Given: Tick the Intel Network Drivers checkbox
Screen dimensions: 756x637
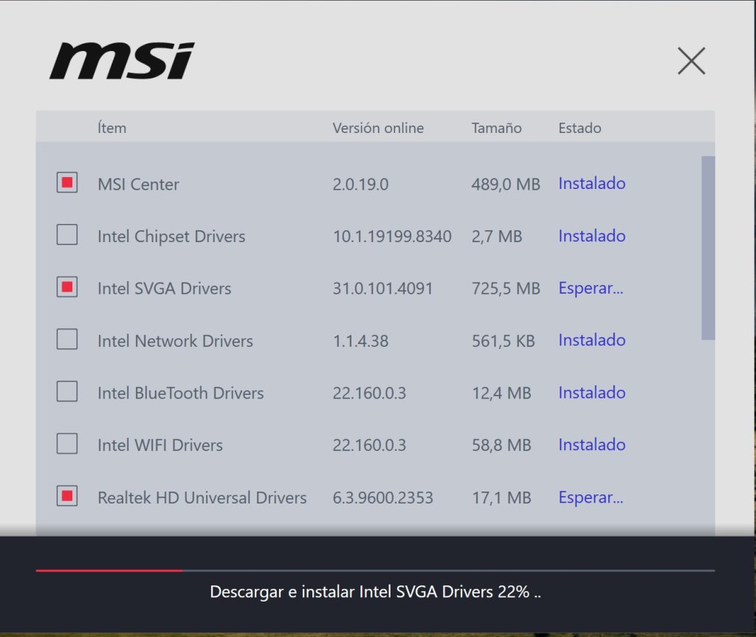Looking at the screenshot, I should pos(67,339).
